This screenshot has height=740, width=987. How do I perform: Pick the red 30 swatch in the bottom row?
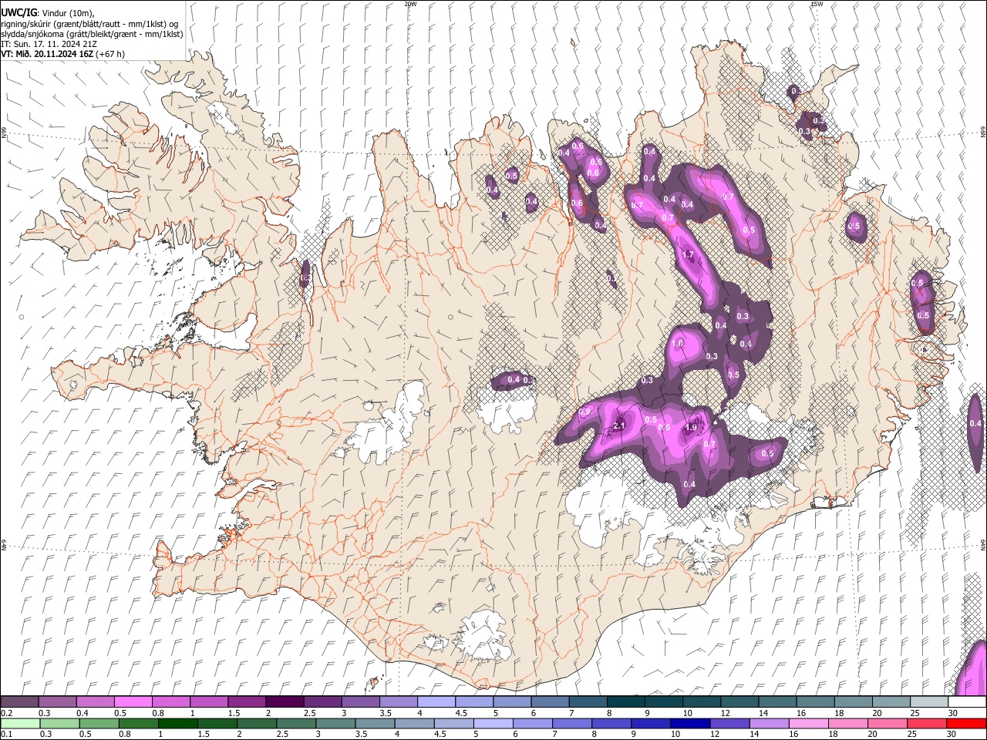point(965,723)
